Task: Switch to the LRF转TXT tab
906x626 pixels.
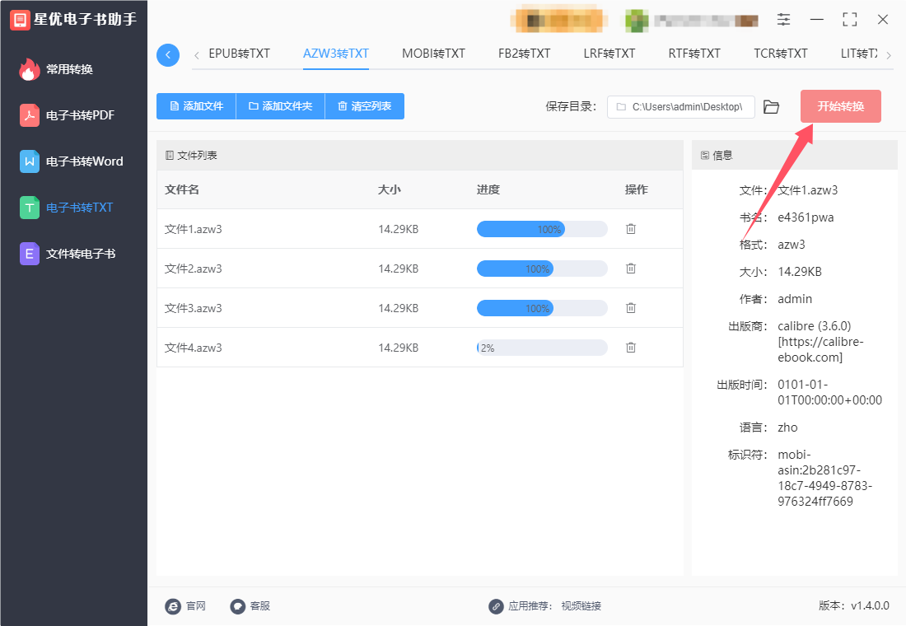Action: click(609, 54)
